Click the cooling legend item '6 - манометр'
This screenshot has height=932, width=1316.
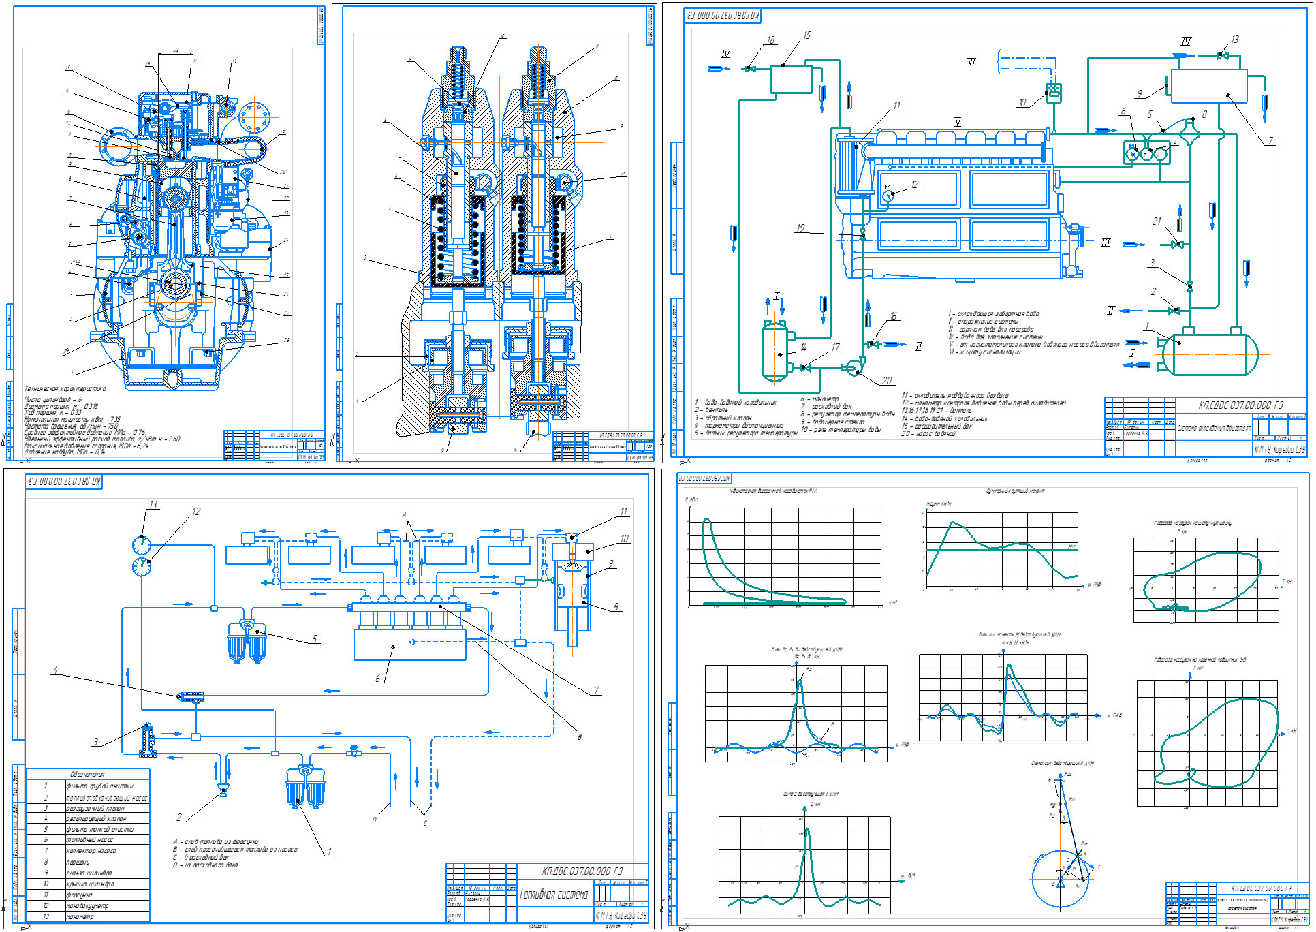coord(820,399)
